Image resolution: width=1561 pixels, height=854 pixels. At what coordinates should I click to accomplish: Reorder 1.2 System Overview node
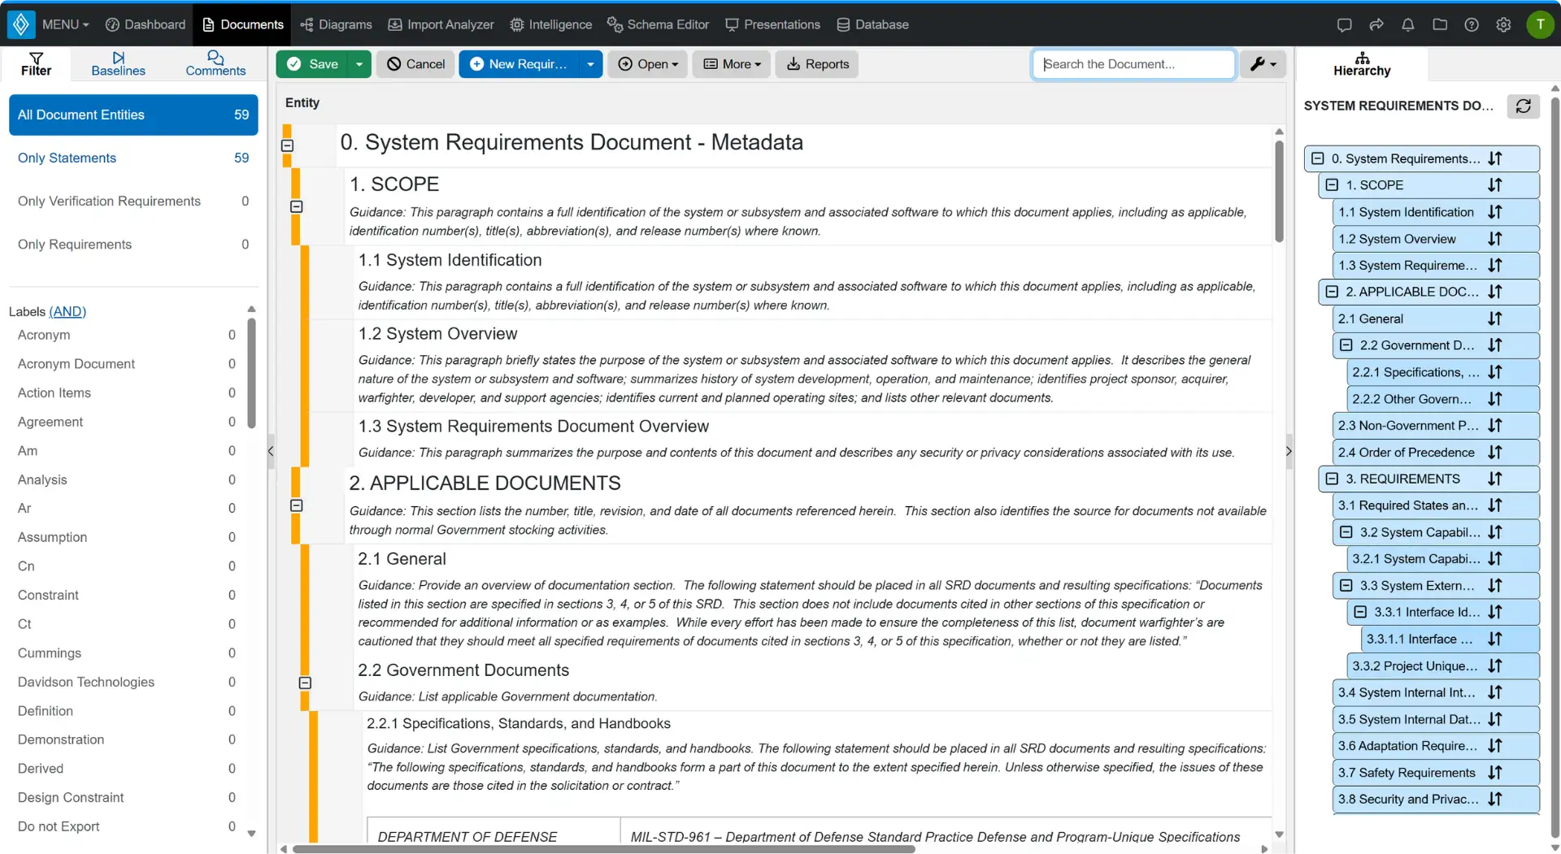pos(1495,239)
